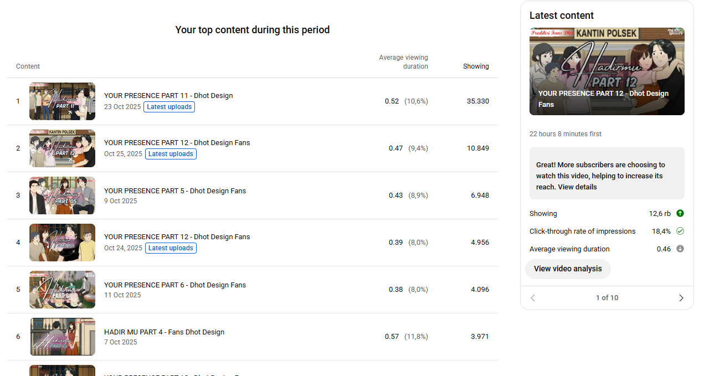Click HADIR MU PART 4 title
Viewport: 704px width, 376px height.
tap(164, 332)
